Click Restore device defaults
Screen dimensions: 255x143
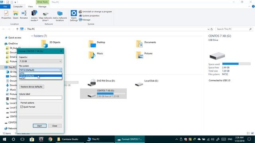31,87
